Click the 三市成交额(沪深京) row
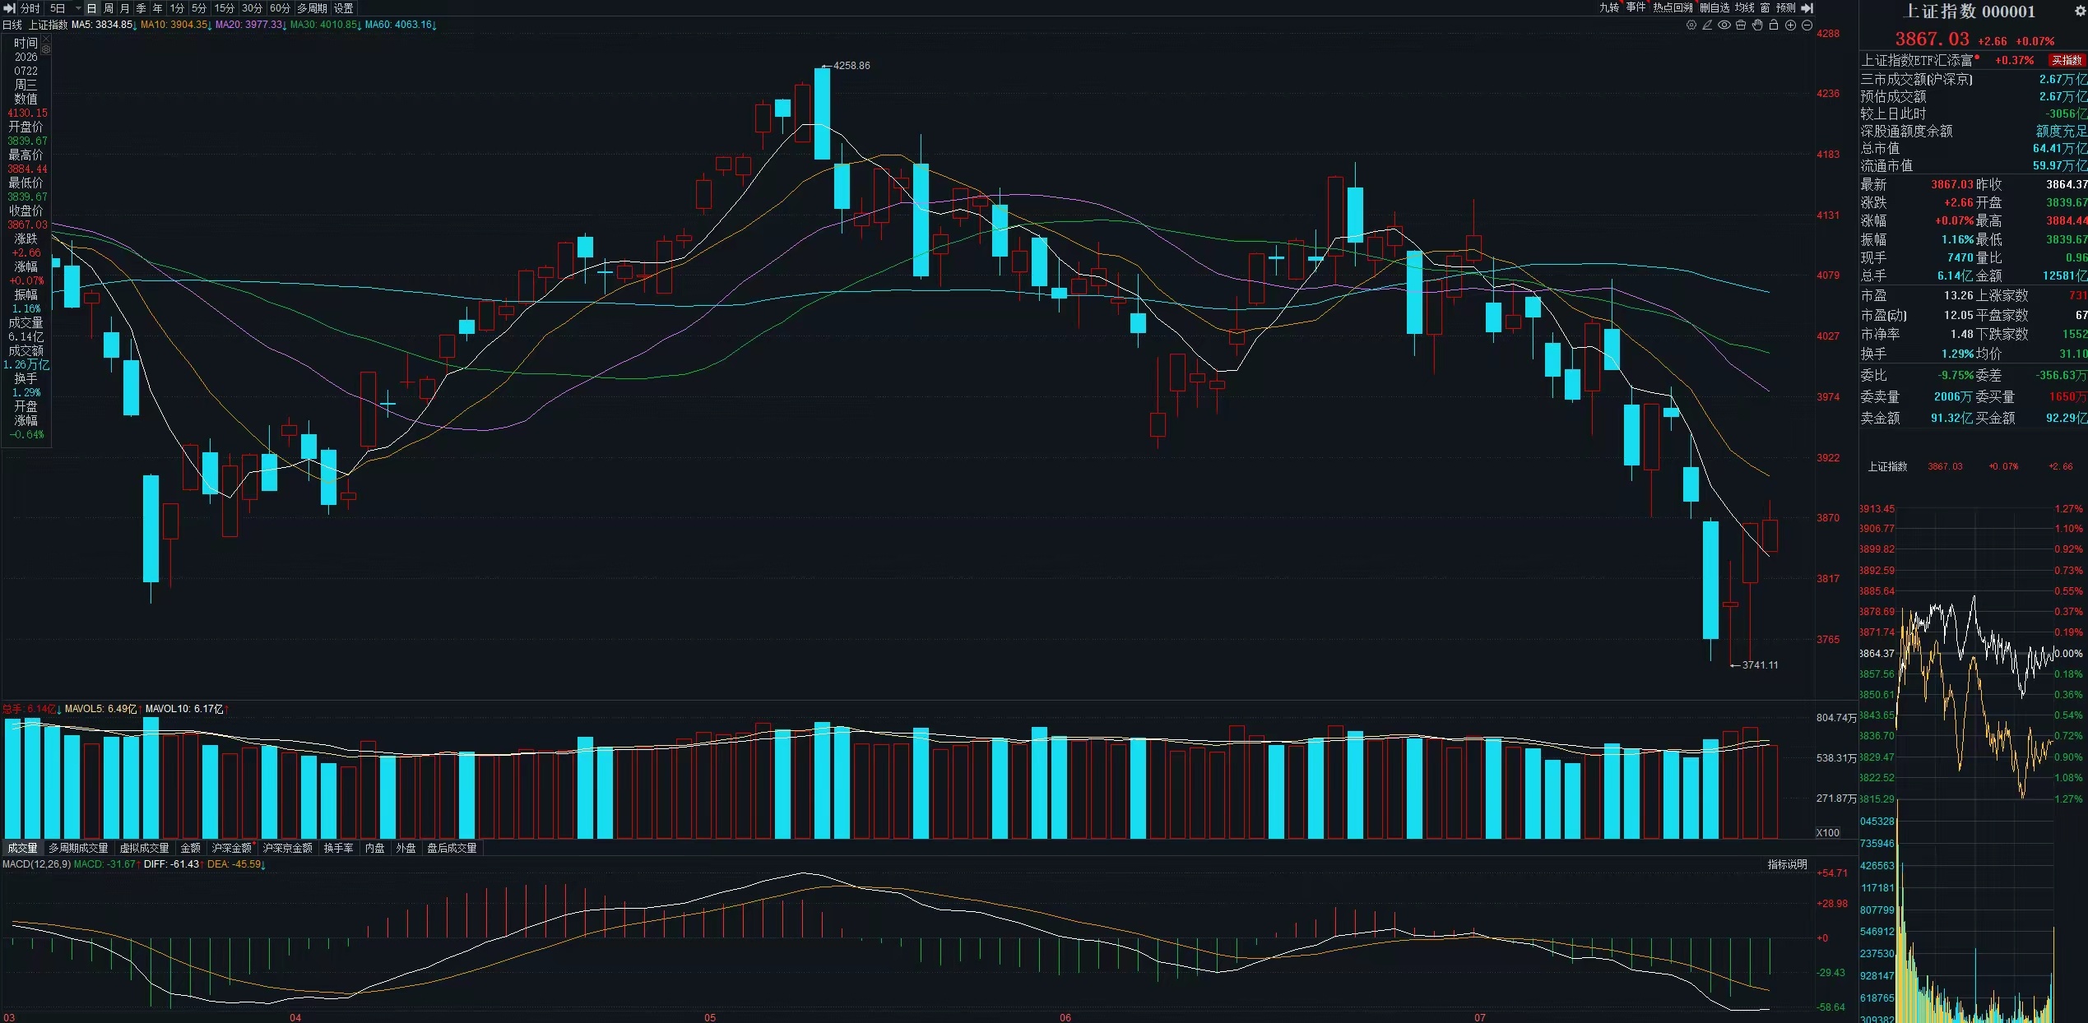 tap(1974, 79)
